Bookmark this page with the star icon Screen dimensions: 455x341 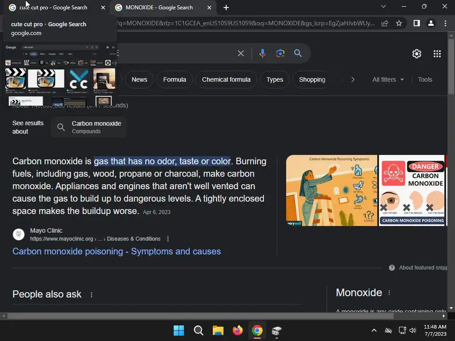tap(399, 23)
